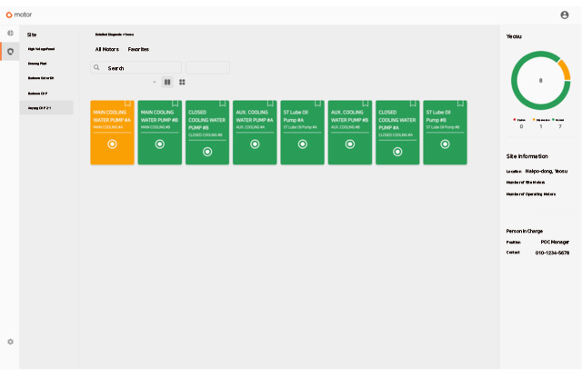
Task: Select High Voltage Panel in Site list
Action: click(41, 49)
